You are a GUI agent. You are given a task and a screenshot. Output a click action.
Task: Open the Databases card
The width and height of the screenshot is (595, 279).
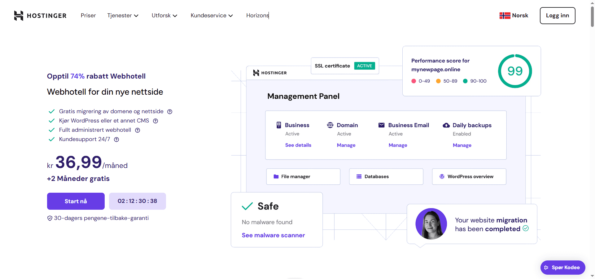386,177
